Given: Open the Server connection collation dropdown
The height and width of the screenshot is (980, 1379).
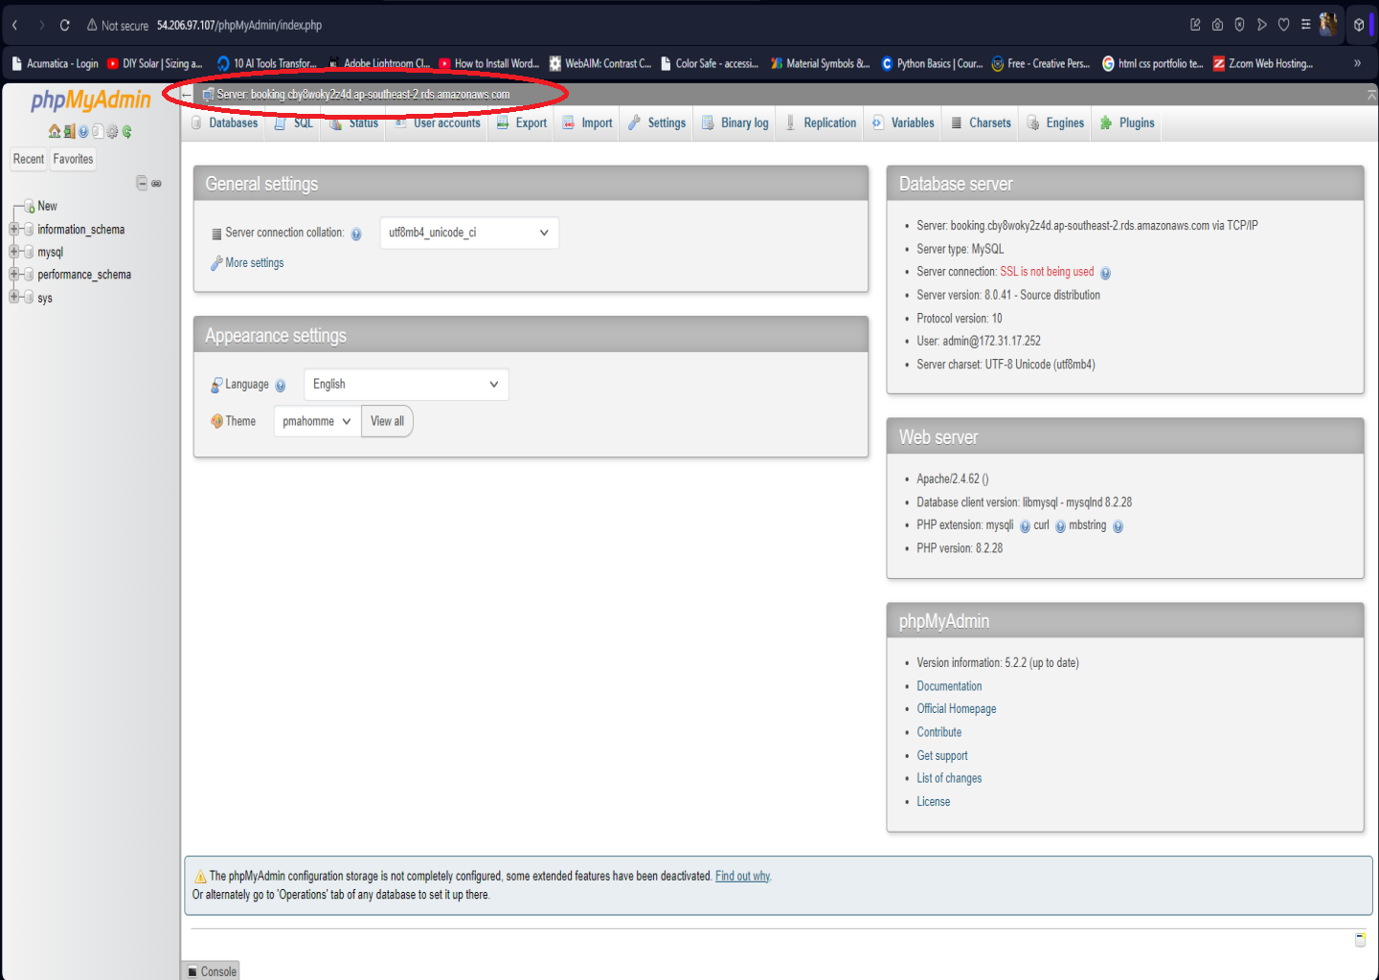Looking at the screenshot, I should [x=469, y=233].
